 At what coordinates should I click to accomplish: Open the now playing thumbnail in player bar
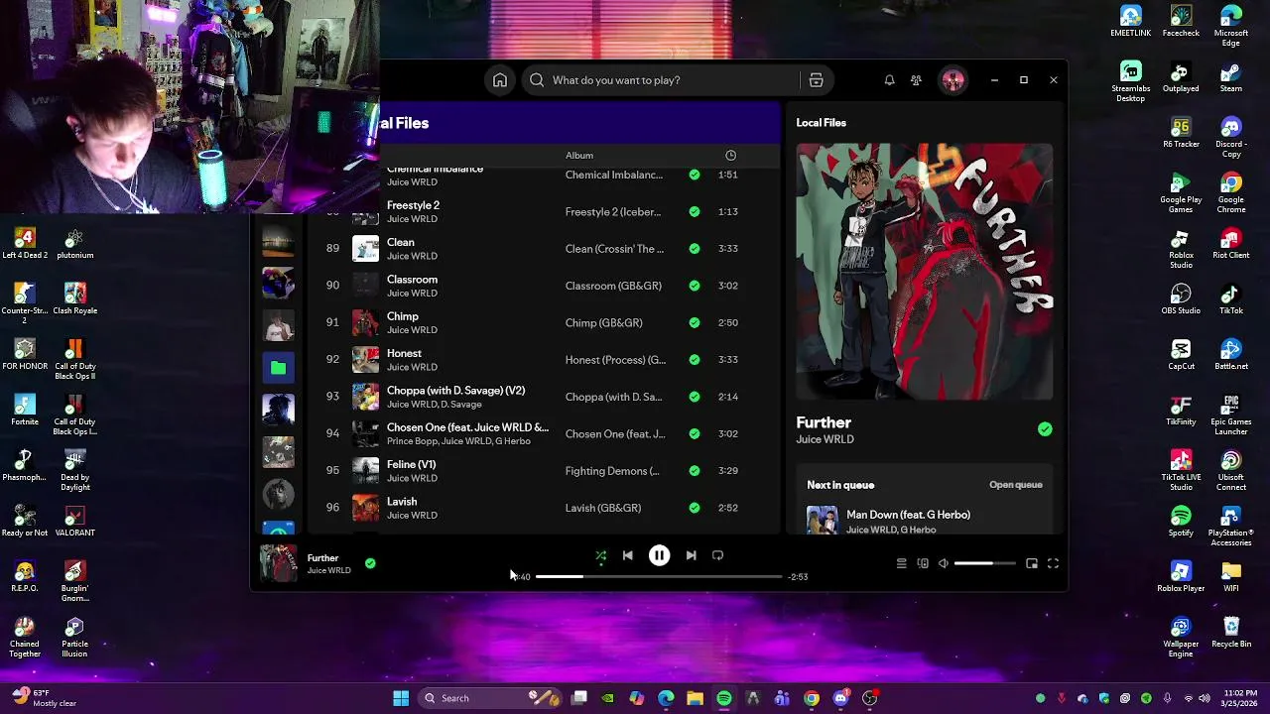pos(279,563)
